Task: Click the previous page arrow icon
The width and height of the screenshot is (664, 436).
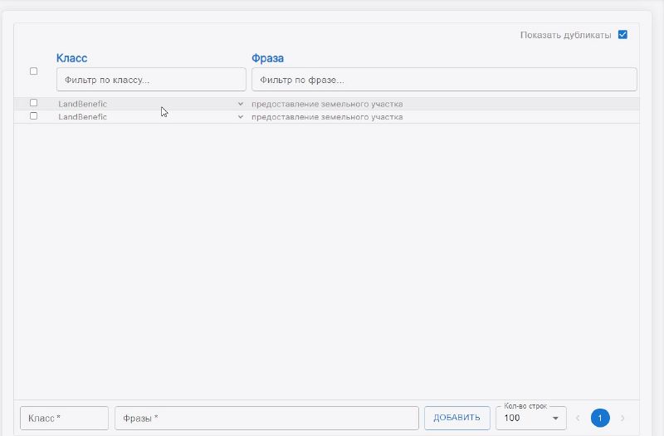Action: [578, 418]
